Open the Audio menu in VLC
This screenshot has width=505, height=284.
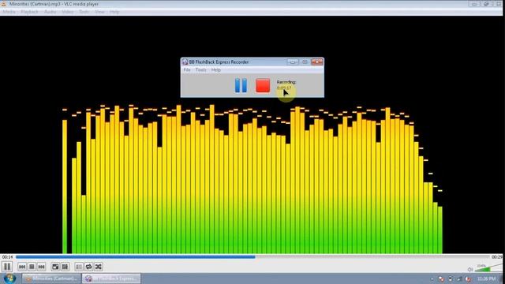50,12
